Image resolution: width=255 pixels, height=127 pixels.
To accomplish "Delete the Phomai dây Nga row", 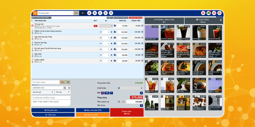I will pyautogui.click(x=142, y=43).
